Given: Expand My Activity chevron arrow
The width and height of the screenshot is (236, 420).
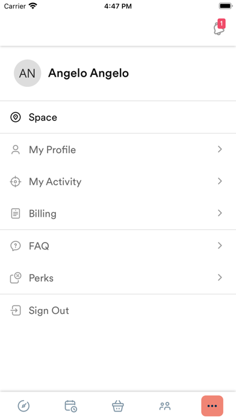Looking at the screenshot, I should pos(220,182).
